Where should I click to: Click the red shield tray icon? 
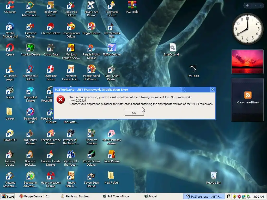pos(239,197)
